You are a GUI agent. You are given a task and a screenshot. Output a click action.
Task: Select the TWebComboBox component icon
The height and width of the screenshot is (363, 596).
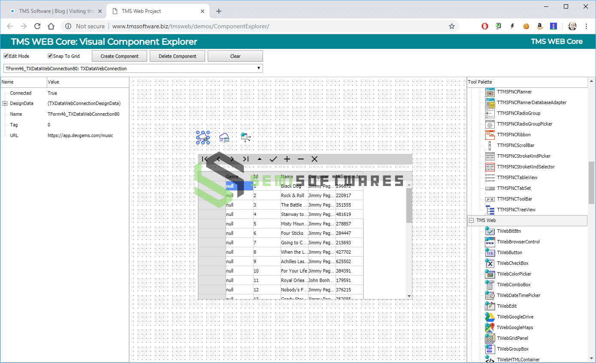click(490, 285)
